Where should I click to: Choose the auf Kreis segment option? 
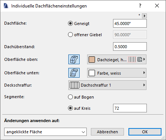pyautogui.click(x=70, y=108)
